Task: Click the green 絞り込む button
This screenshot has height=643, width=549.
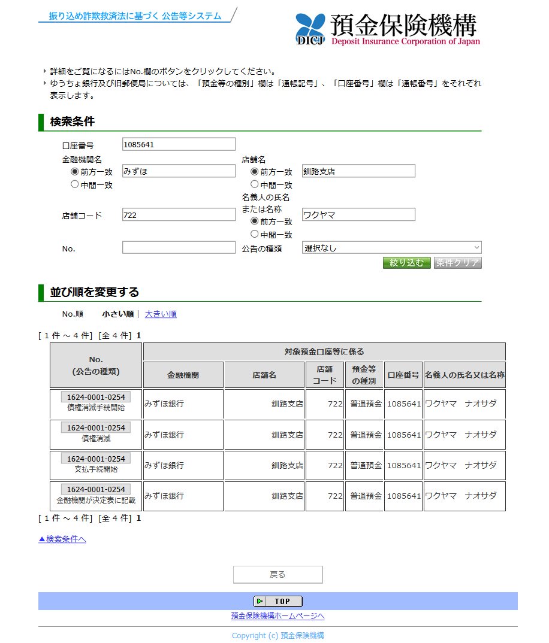Action: click(406, 263)
